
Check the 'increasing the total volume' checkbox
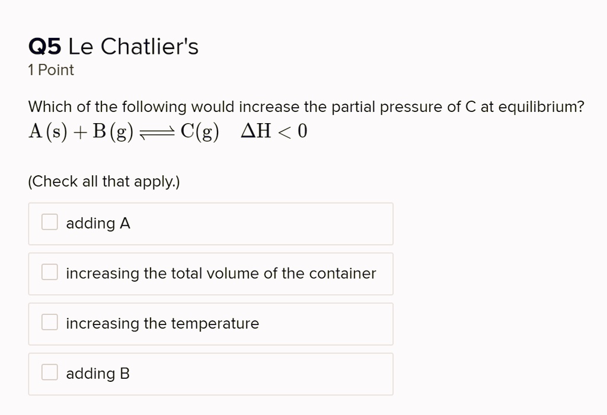(x=49, y=272)
